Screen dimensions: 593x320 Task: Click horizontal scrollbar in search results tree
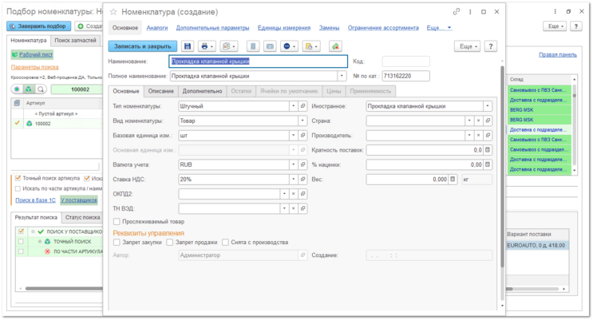pyautogui.click(x=65, y=289)
